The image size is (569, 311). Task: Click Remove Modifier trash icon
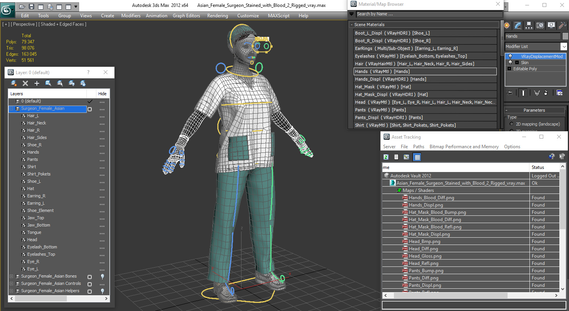[546, 93]
